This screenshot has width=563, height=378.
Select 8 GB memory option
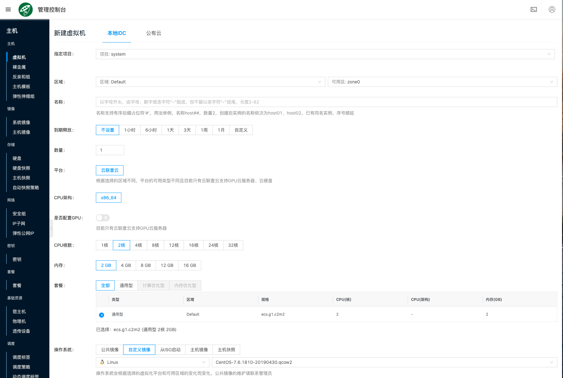[x=146, y=265]
